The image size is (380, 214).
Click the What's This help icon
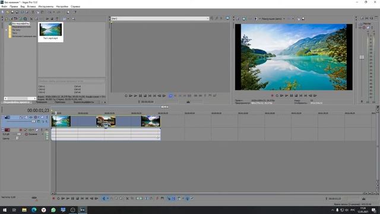pyautogui.click(x=75, y=12)
